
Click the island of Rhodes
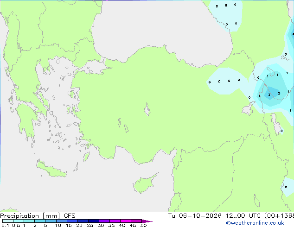[86, 157]
